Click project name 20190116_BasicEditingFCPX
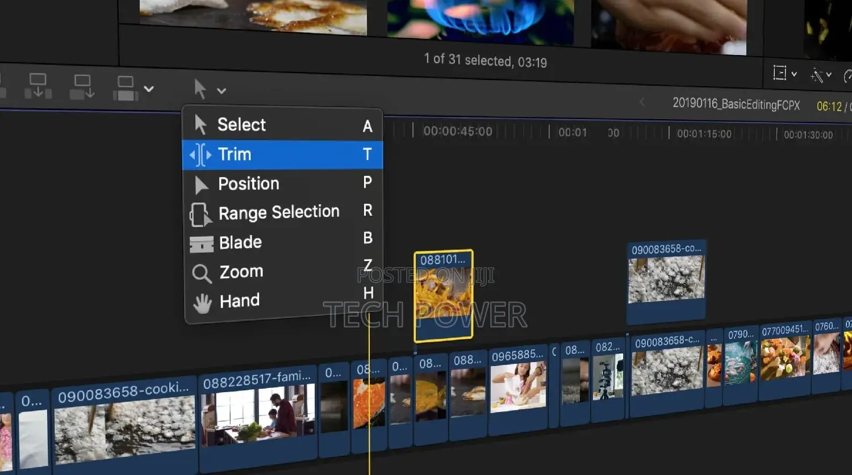Viewport: 852px width, 475px height. point(736,104)
